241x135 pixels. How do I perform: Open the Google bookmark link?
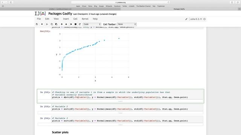click(x=101, y=6)
